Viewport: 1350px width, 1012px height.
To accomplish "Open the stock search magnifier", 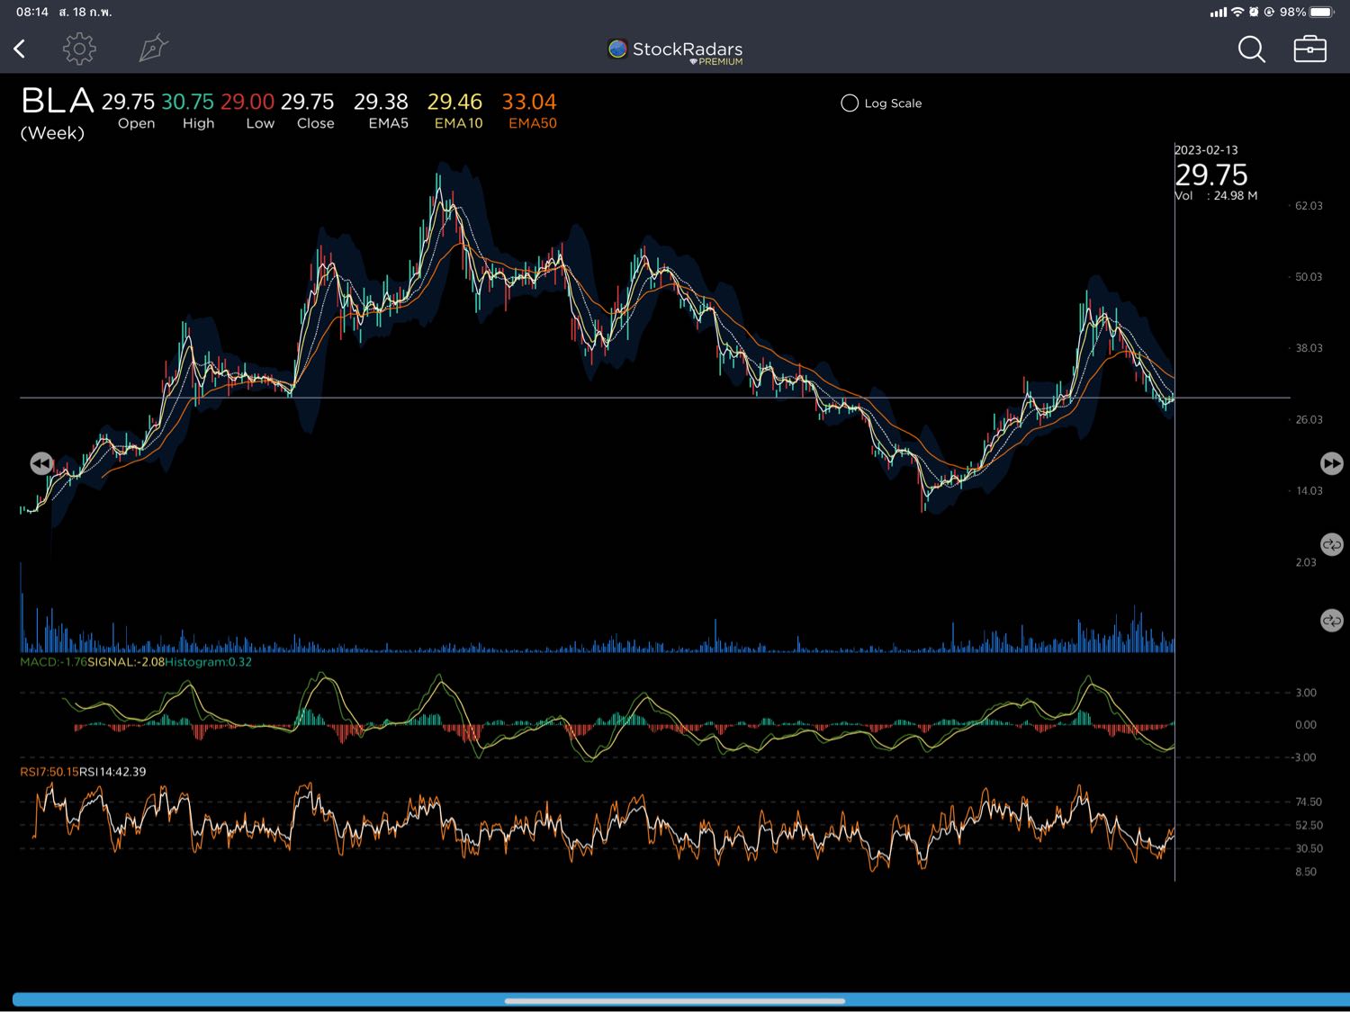I will [x=1251, y=49].
